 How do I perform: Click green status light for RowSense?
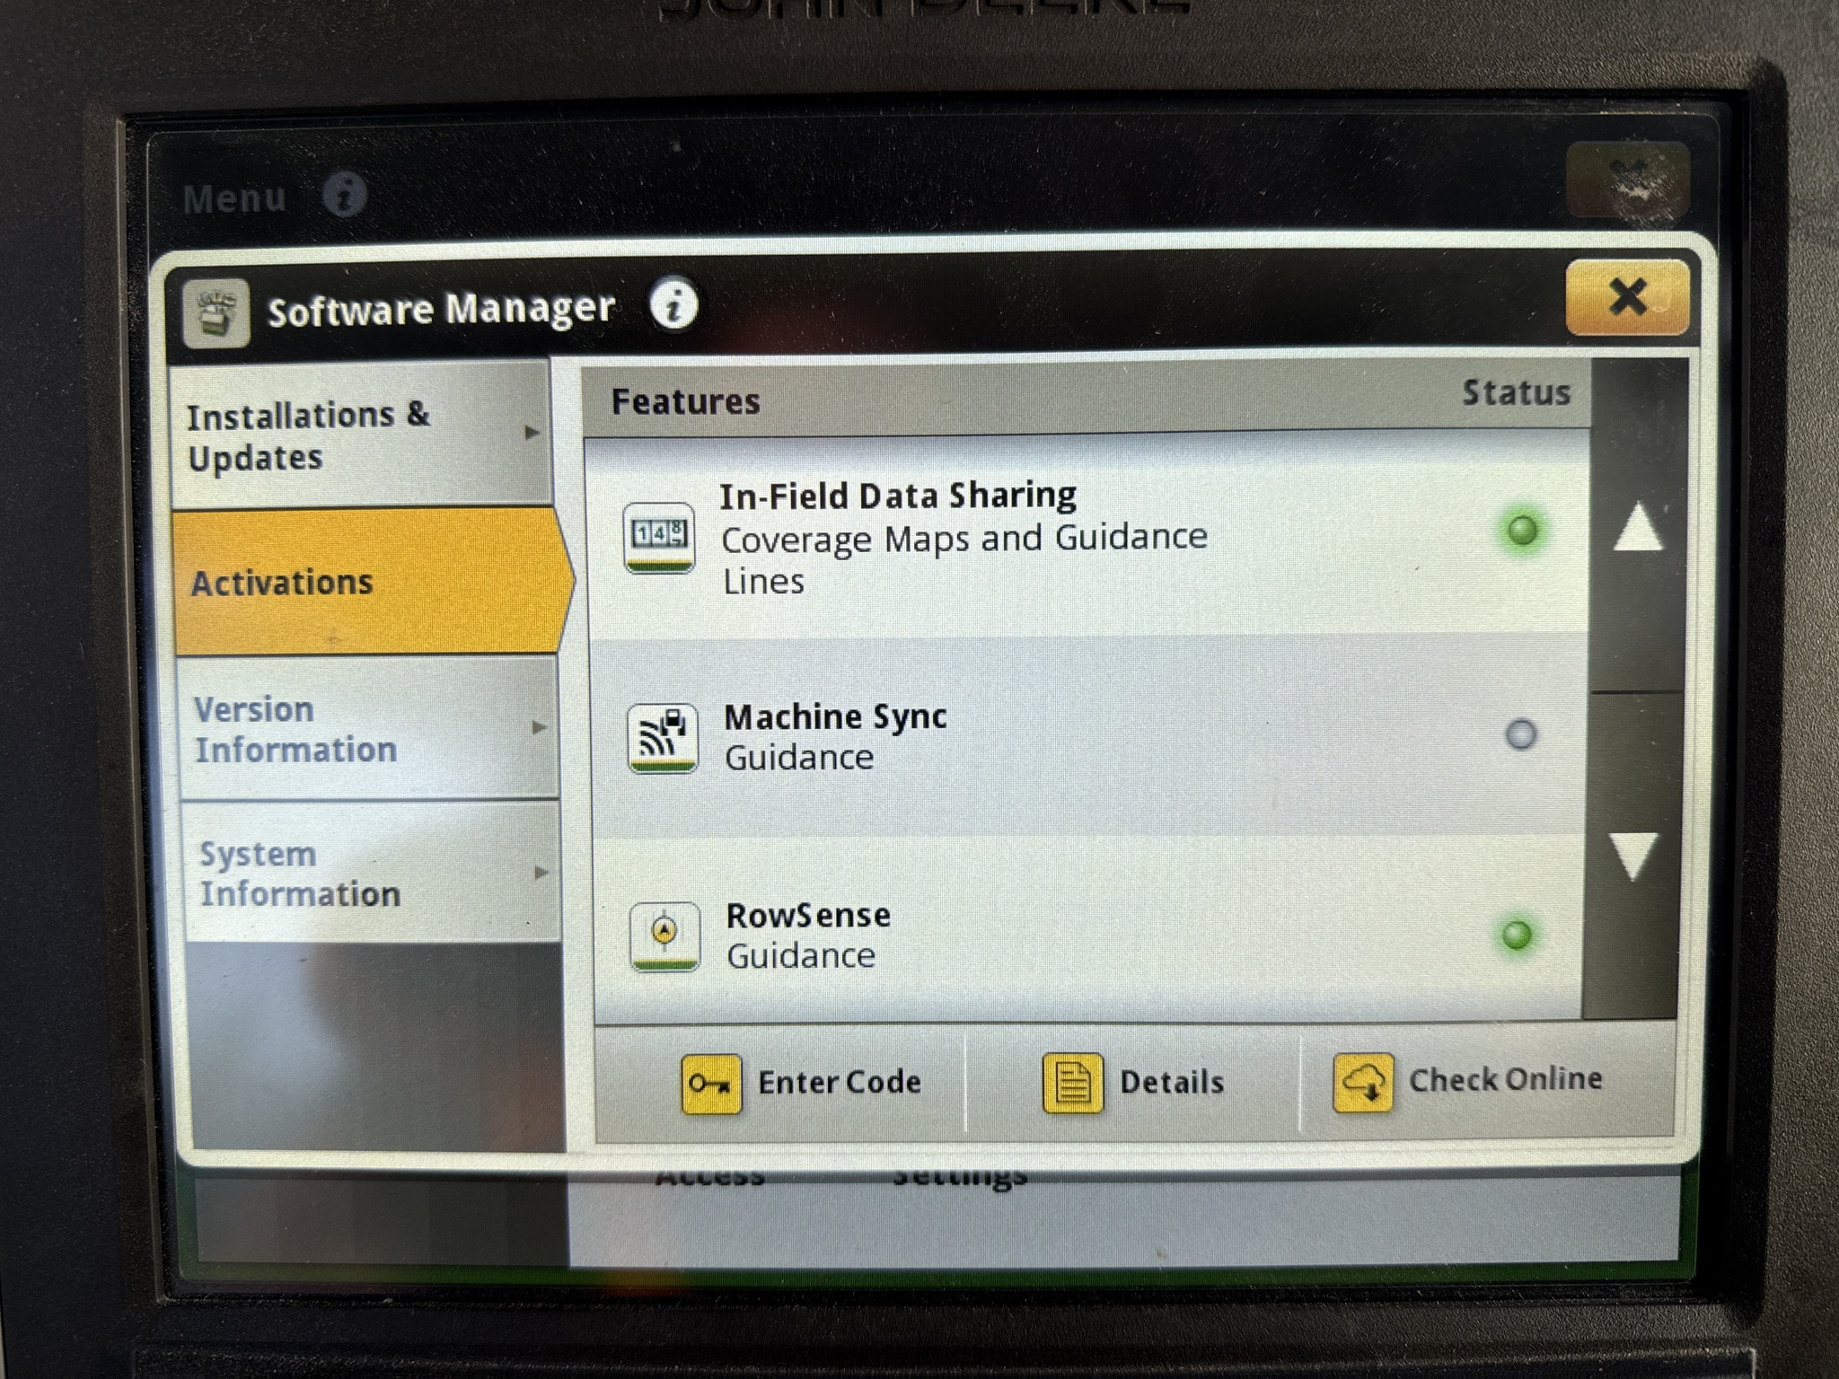click(x=1517, y=935)
